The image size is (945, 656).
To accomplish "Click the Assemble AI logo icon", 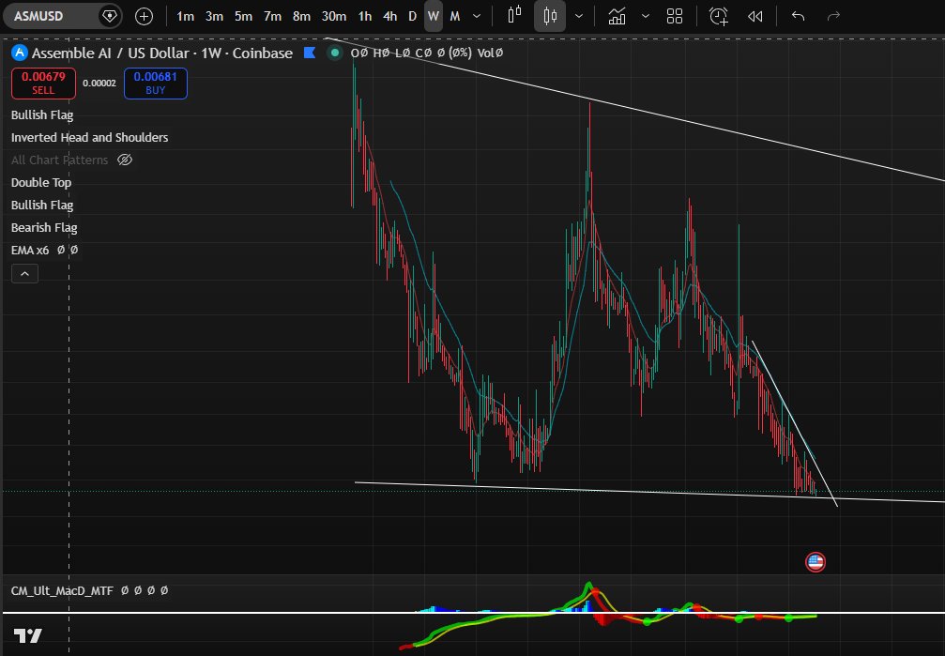I will [x=20, y=53].
